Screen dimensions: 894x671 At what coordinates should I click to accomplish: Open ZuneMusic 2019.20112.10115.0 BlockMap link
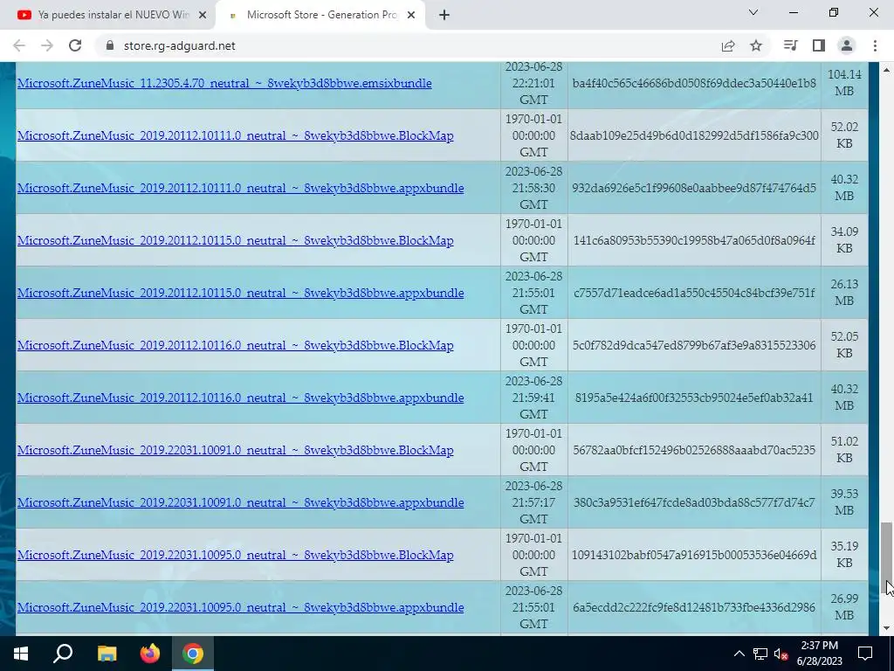[x=235, y=240]
